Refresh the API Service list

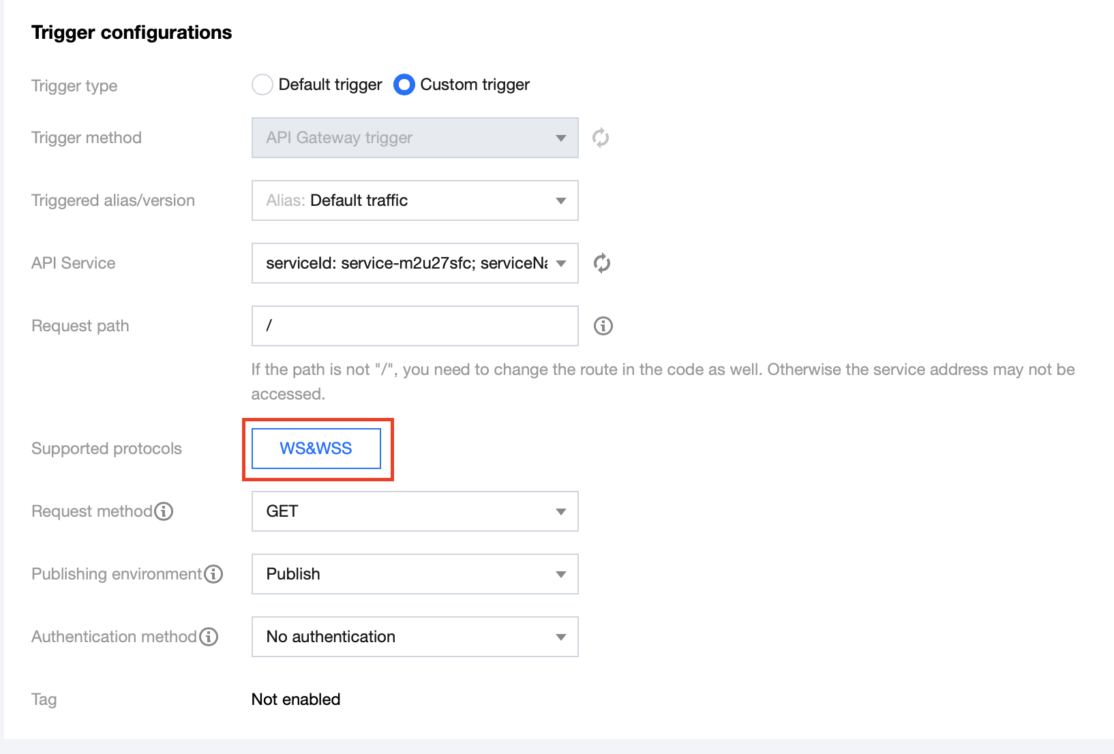click(601, 263)
